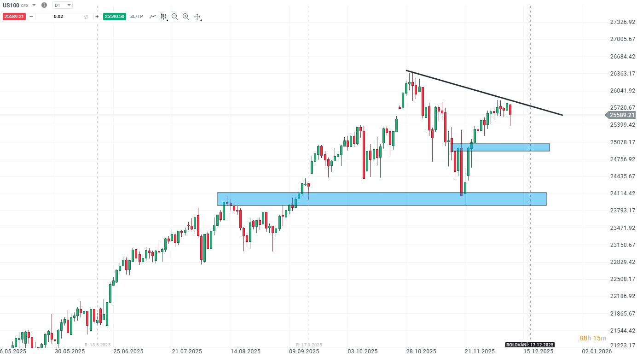Click the red sell price 25589.21 button
Screen dimensions: 637x357
click(13, 17)
